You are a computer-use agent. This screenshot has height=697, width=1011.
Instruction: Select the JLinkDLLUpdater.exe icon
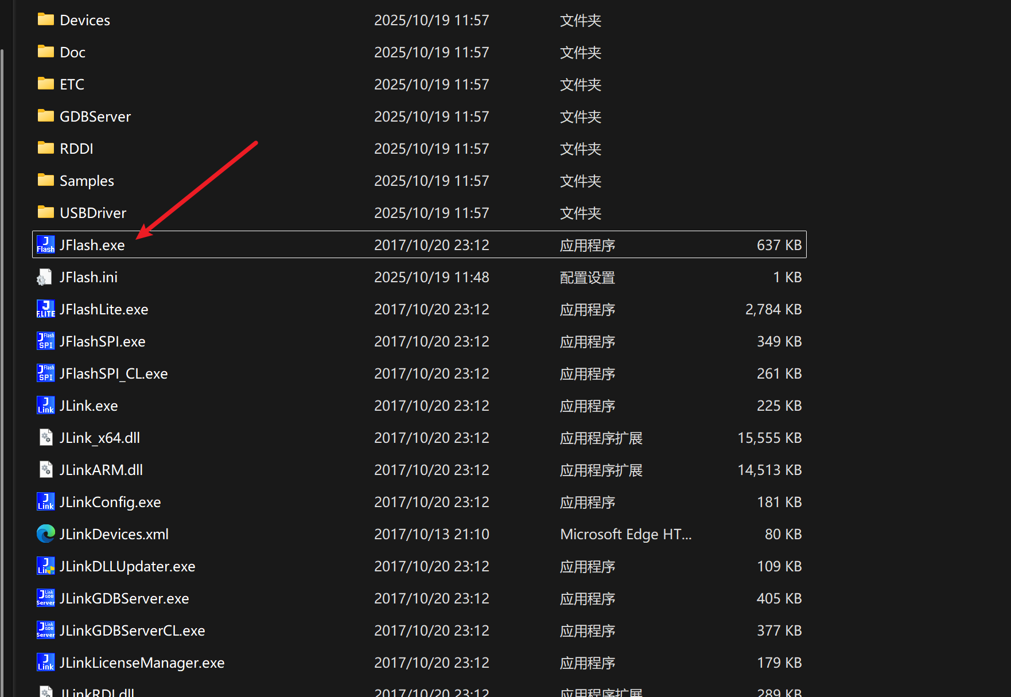click(46, 566)
